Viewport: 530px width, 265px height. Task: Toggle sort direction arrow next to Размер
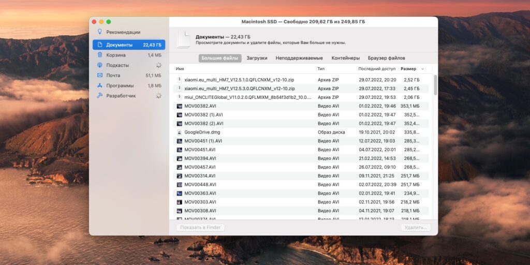[422, 69]
